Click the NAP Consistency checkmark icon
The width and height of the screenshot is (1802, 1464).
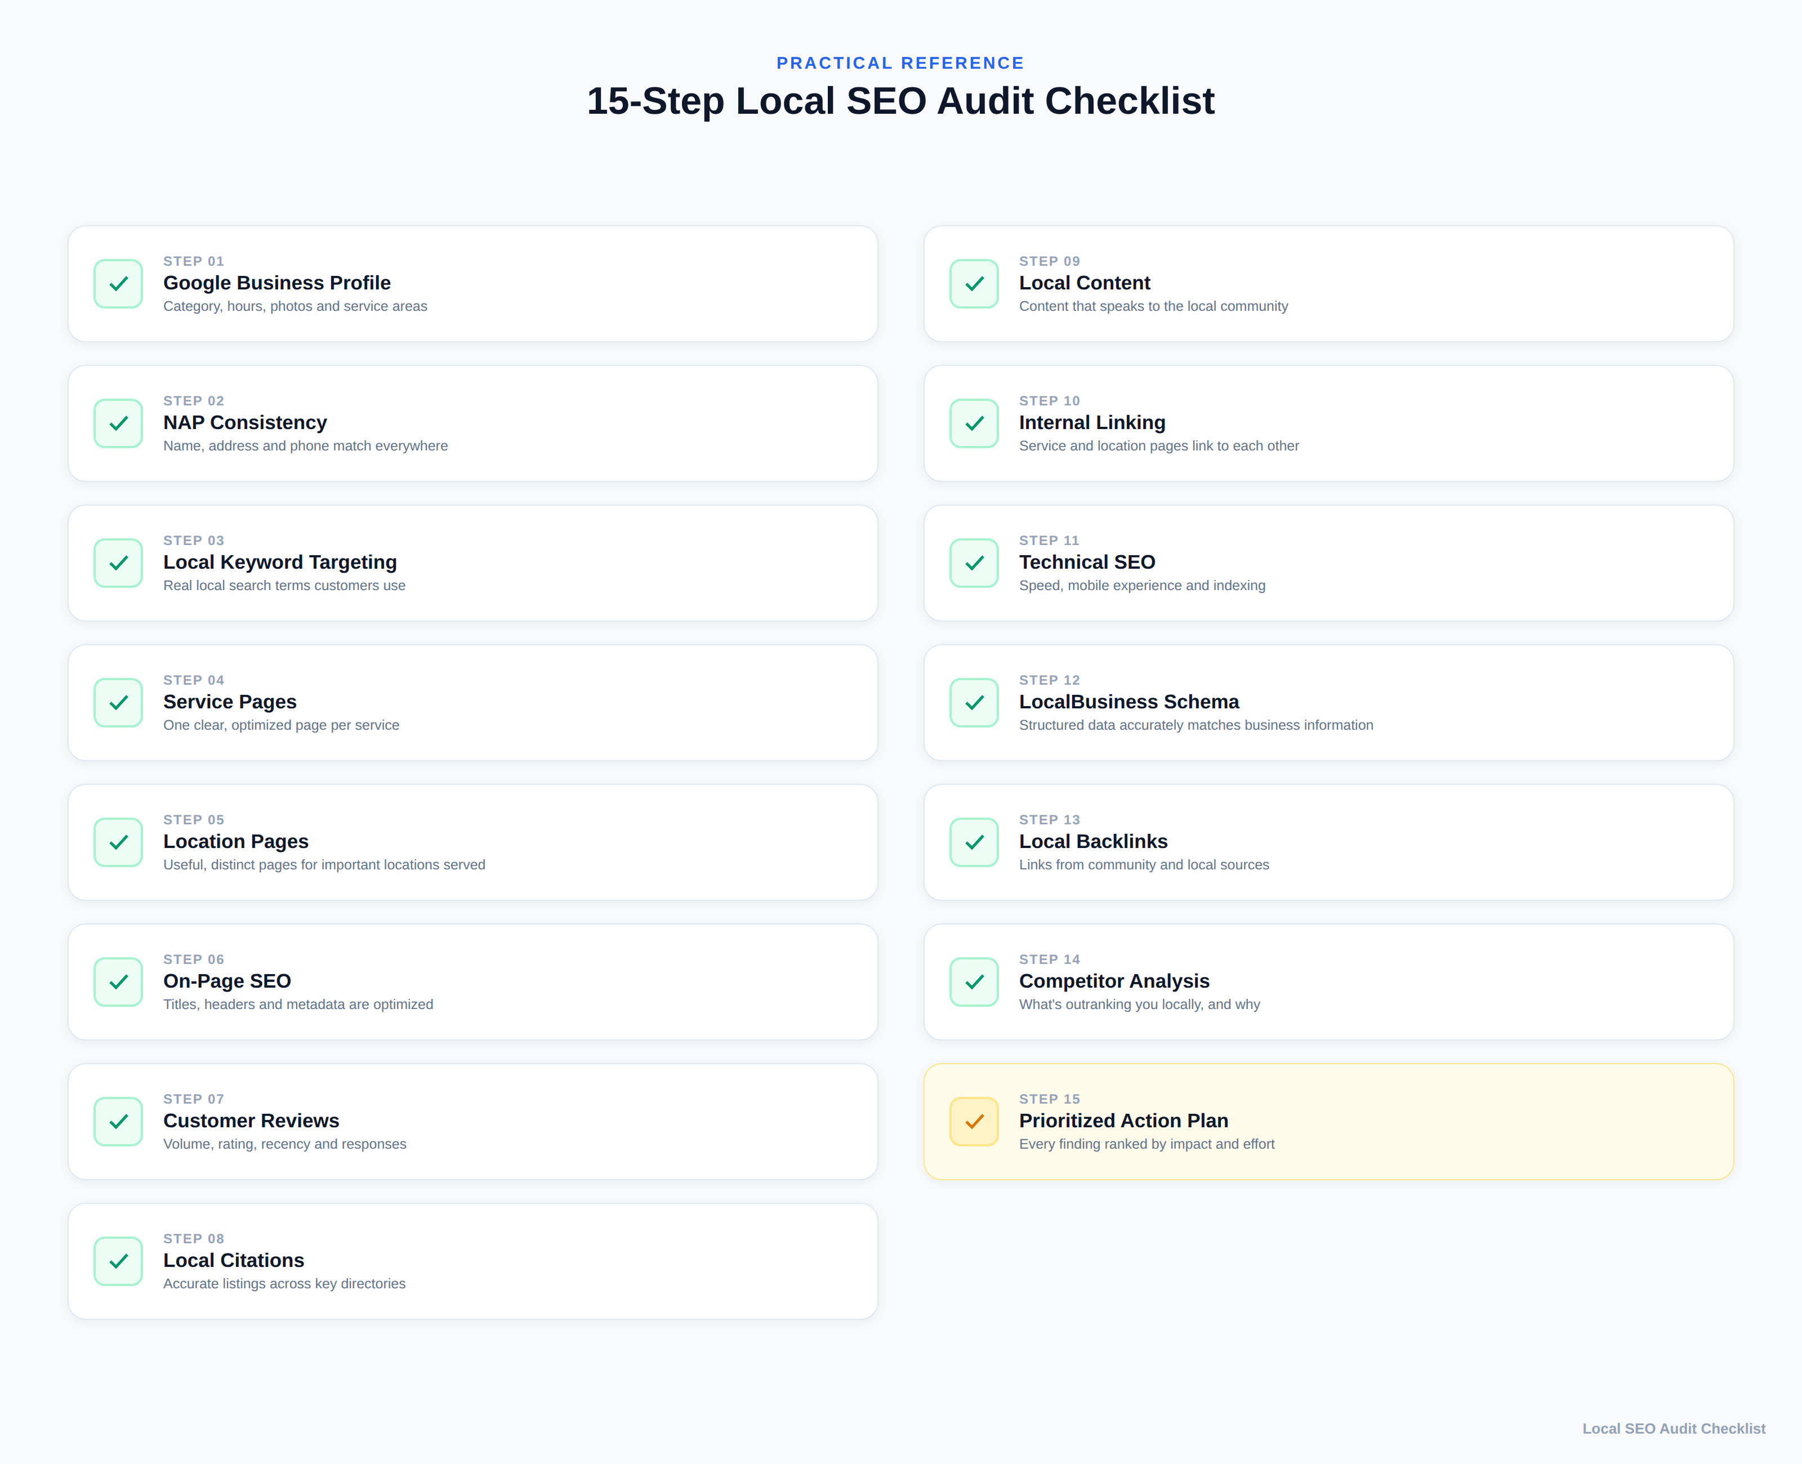pos(118,423)
